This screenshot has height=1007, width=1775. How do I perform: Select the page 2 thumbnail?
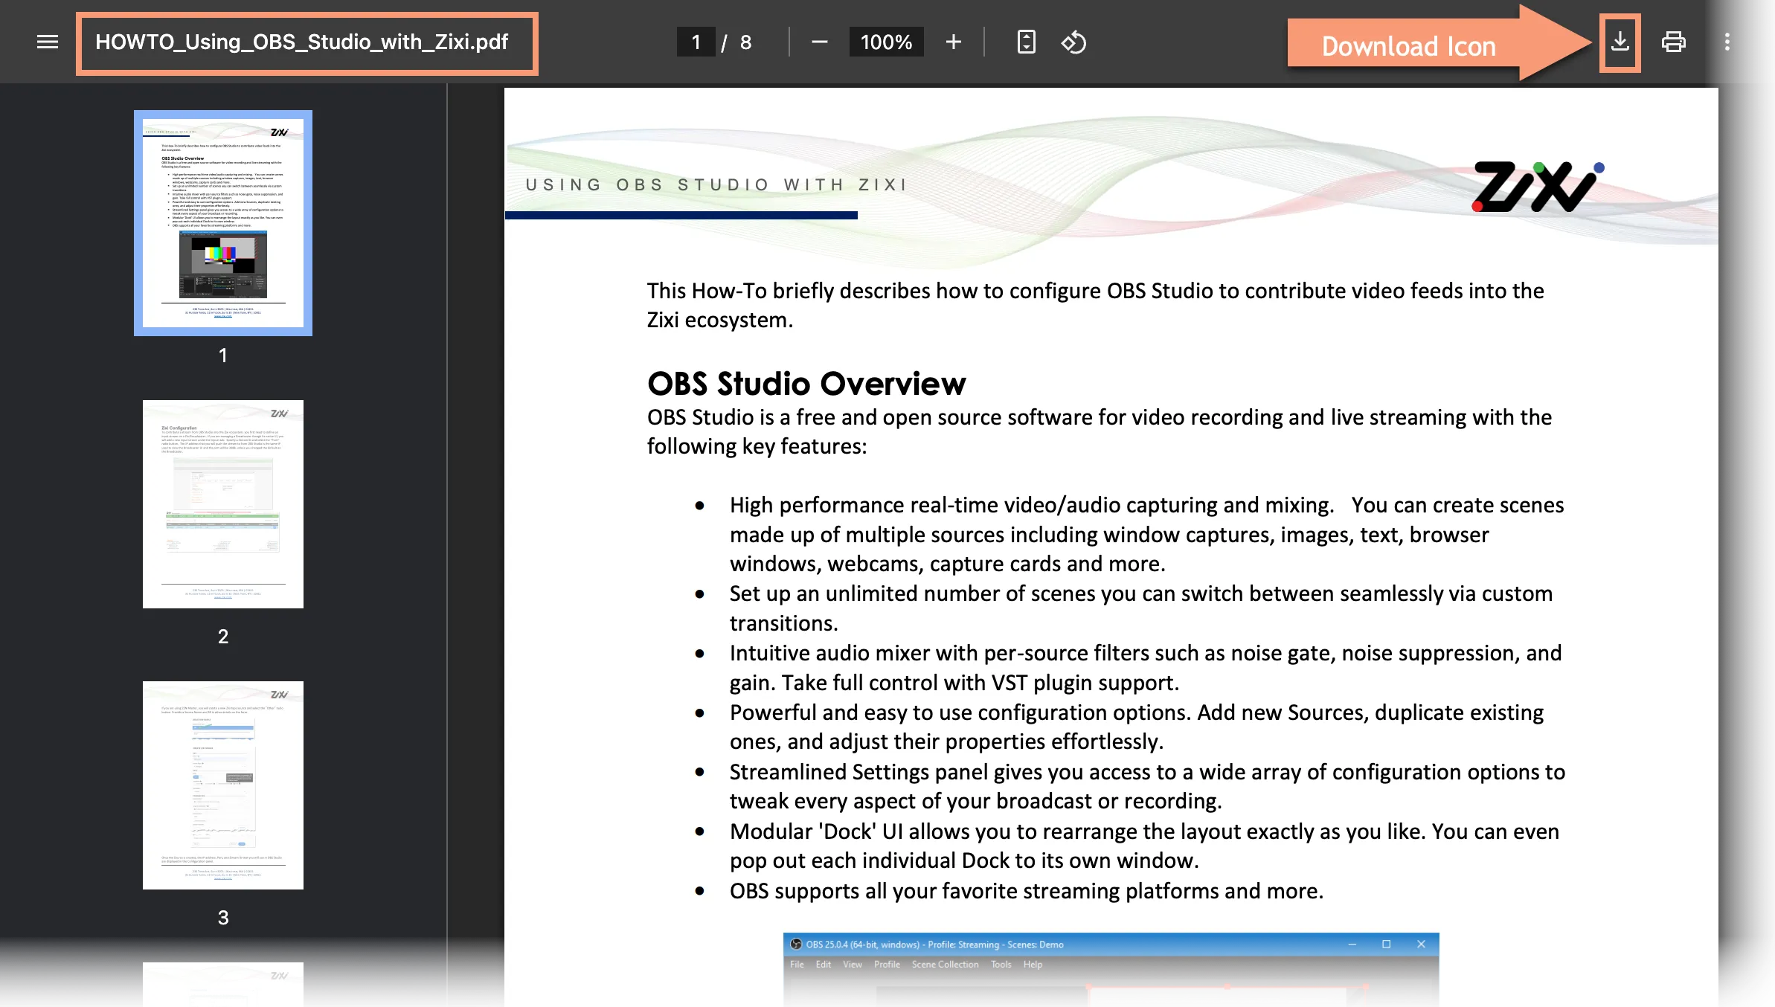pyautogui.click(x=223, y=504)
